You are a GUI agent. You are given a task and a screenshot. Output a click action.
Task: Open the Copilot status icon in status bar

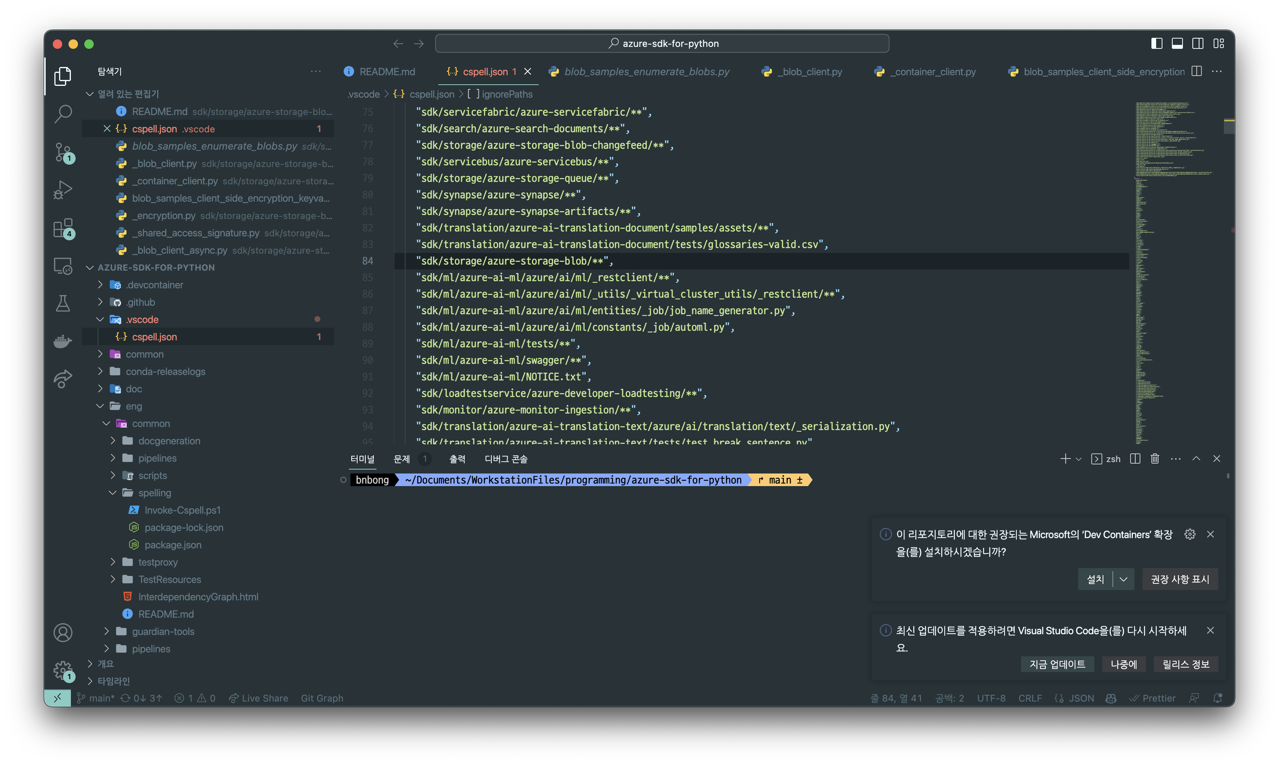1111,698
